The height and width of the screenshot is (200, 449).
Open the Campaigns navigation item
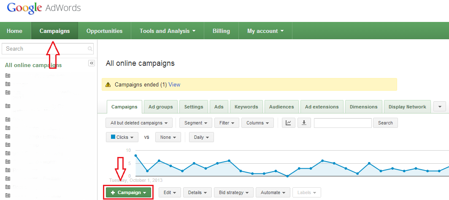pyautogui.click(x=55, y=31)
